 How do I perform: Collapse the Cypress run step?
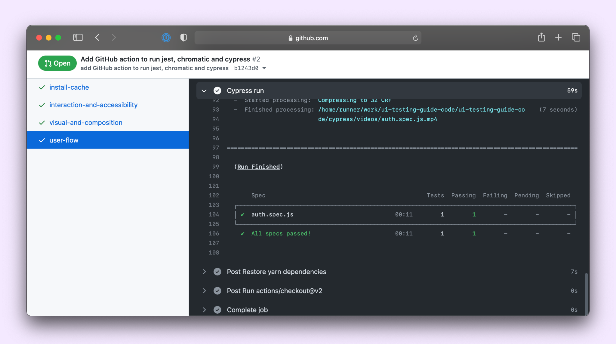pos(204,91)
